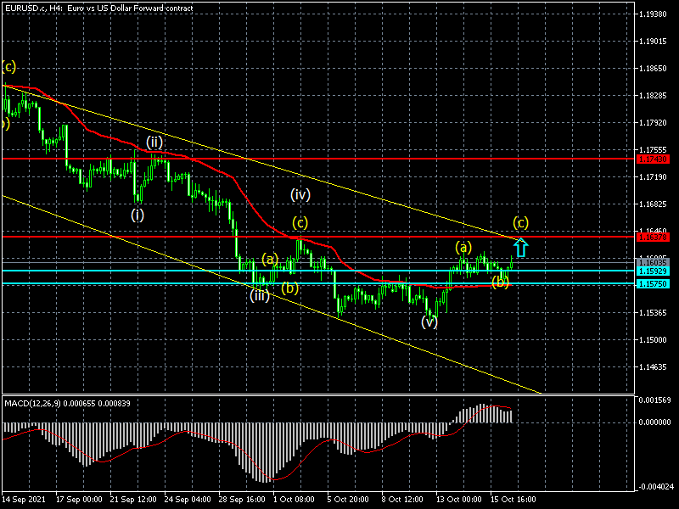Viewport: 679px width, 509px height.
Task: Select the cyan 1.15929 price tag
Action: [655, 271]
